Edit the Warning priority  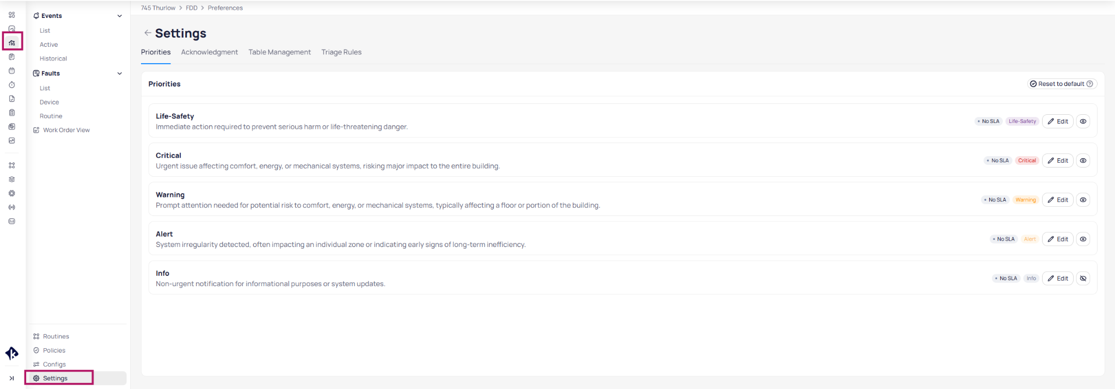1057,200
